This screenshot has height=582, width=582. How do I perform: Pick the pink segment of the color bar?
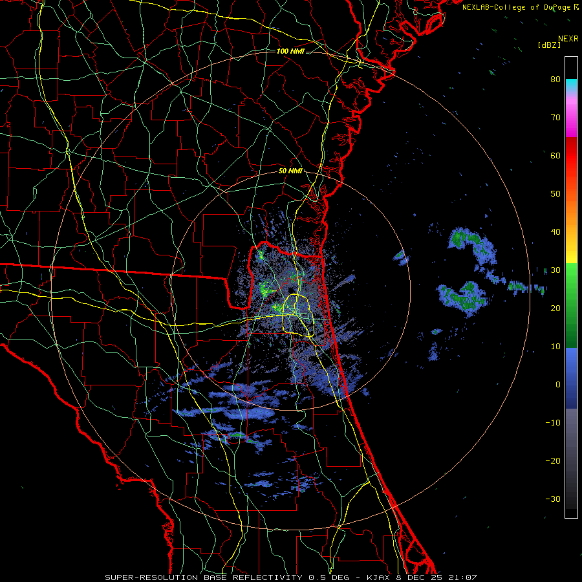(x=571, y=115)
